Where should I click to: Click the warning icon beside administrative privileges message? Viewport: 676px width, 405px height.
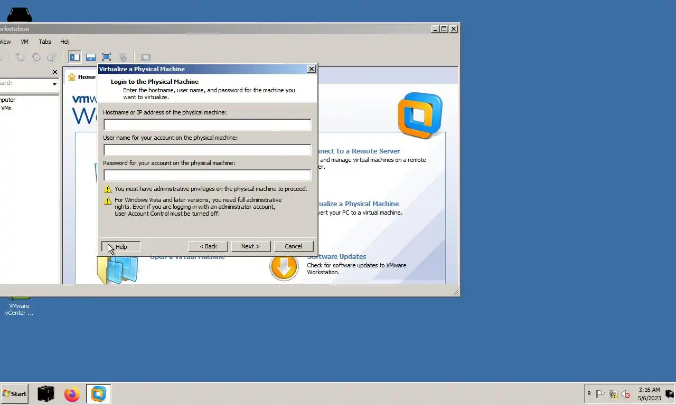pyautogui.click(x=108, y=189)
